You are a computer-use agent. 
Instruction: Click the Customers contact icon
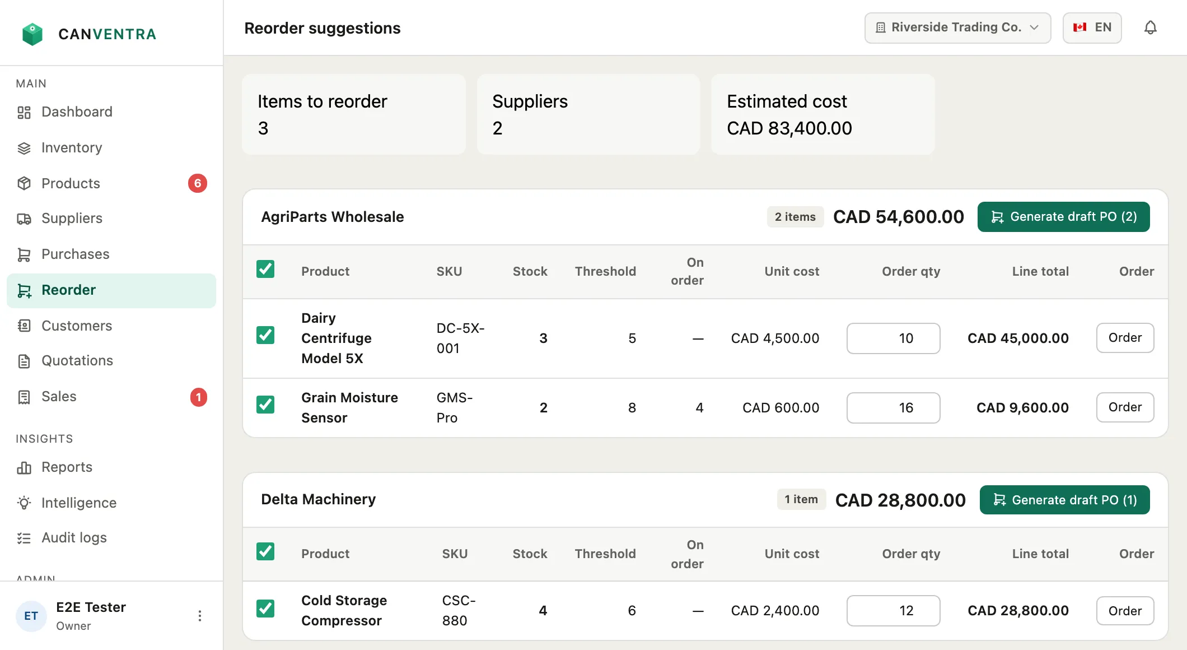[24, 326]
